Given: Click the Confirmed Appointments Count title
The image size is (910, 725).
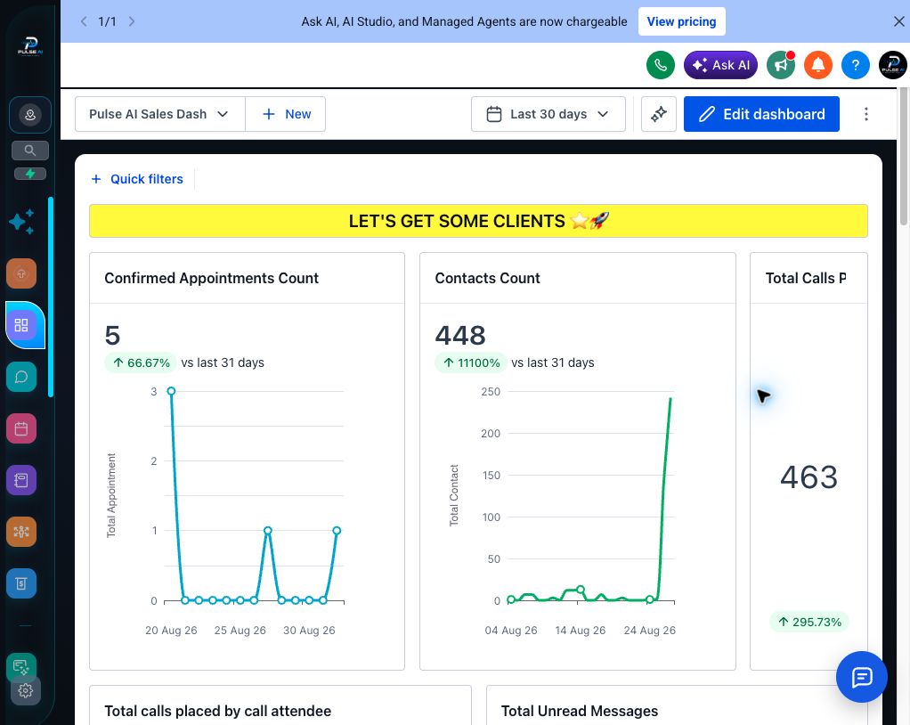Looking at the screenshot, I should click(211, 278).
